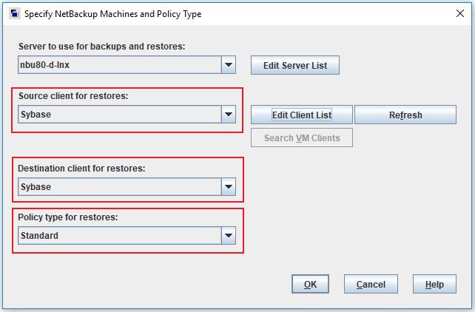Refresh the client list
Viewport: 475px width, 312px height.
[405, 115]
